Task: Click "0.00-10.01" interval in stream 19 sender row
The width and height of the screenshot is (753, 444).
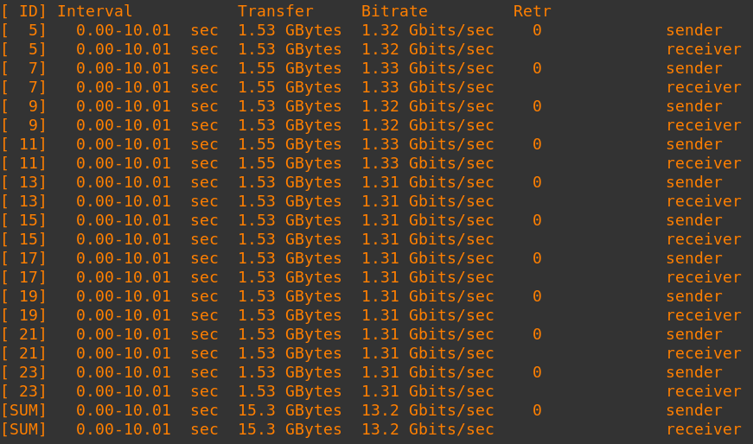Action: click(x=124, y=296)
